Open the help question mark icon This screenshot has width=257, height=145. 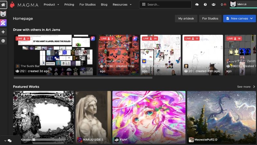coord(205,5)
